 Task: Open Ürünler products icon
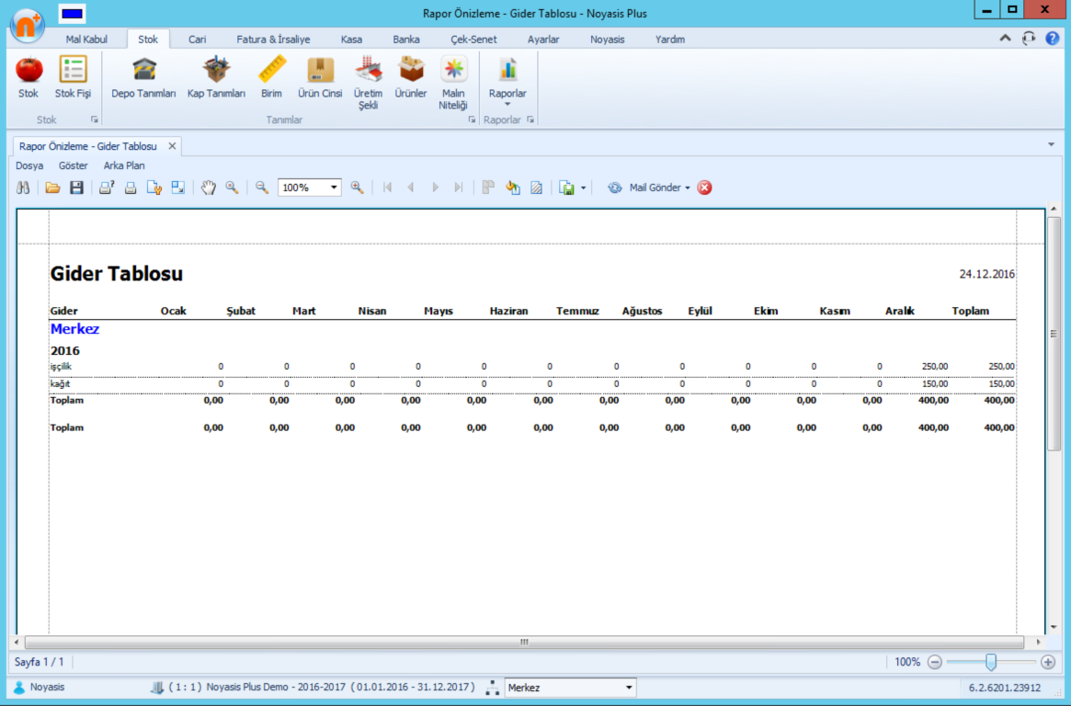point(411,78)
